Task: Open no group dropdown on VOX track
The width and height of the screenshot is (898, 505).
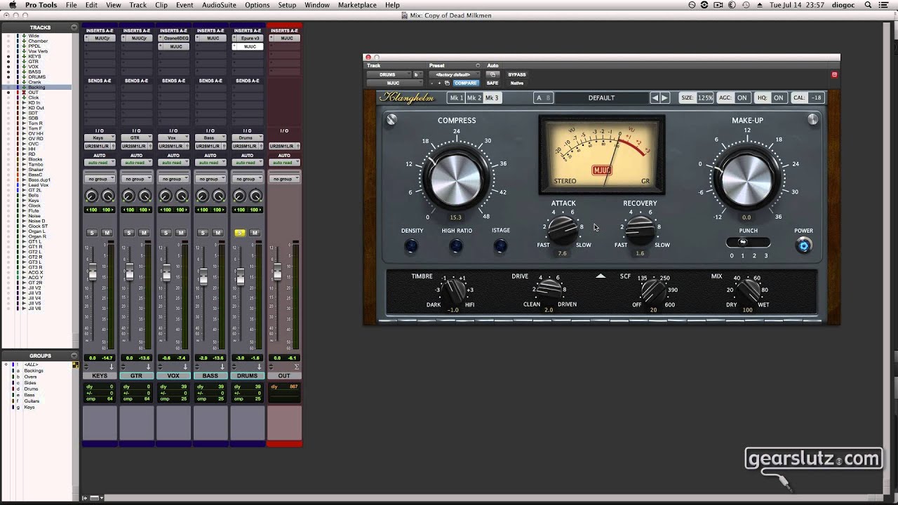Action: point(173,179)
